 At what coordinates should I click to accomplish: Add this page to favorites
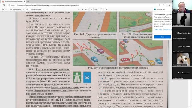[x=164, y=5]
